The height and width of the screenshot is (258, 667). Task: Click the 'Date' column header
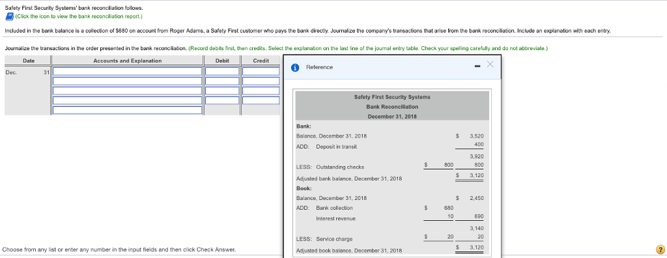pyautogui.click(x=29, y=61)
